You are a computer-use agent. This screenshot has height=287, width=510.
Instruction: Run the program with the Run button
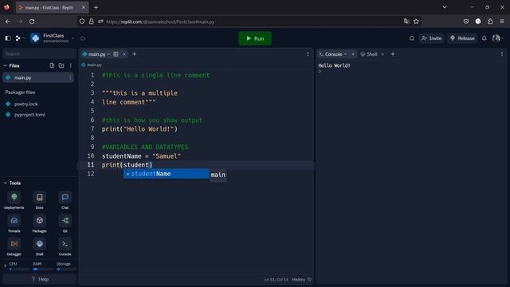point(255,38)
